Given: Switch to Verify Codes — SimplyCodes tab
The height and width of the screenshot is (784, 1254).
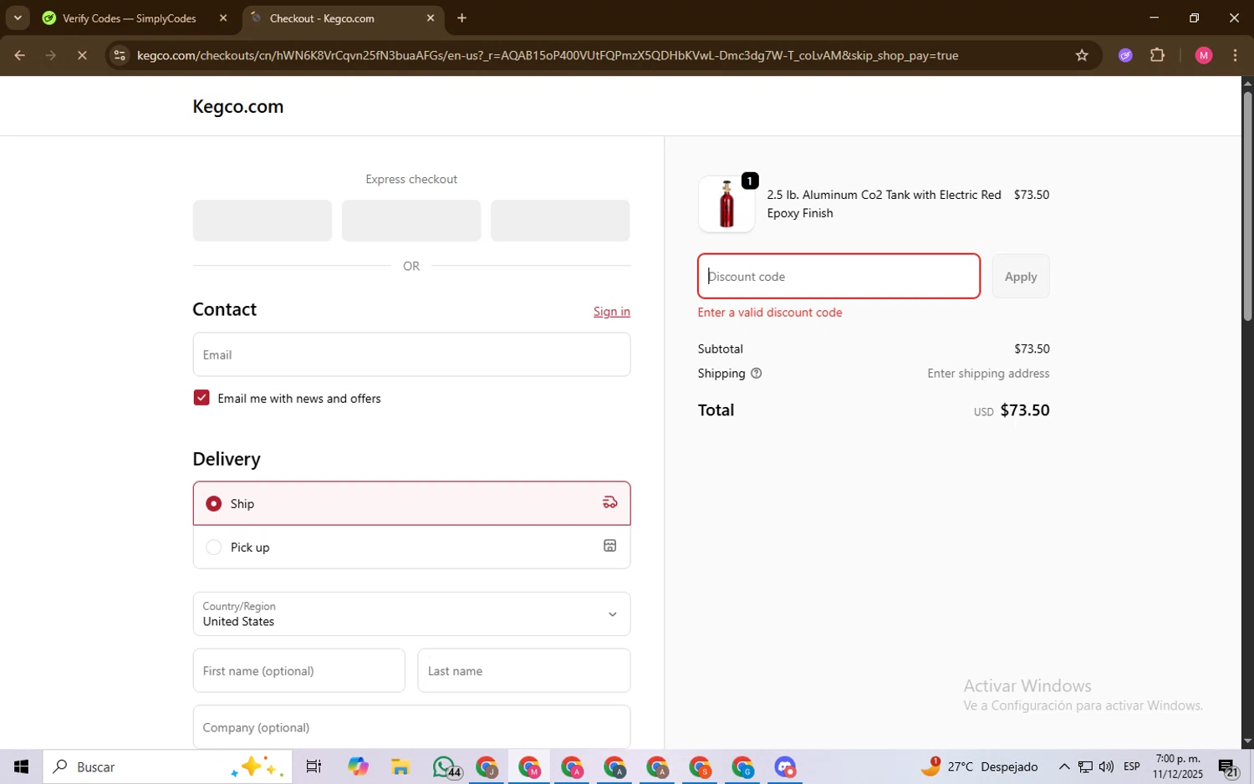Looking at the screenshot, I should (130, 18).
